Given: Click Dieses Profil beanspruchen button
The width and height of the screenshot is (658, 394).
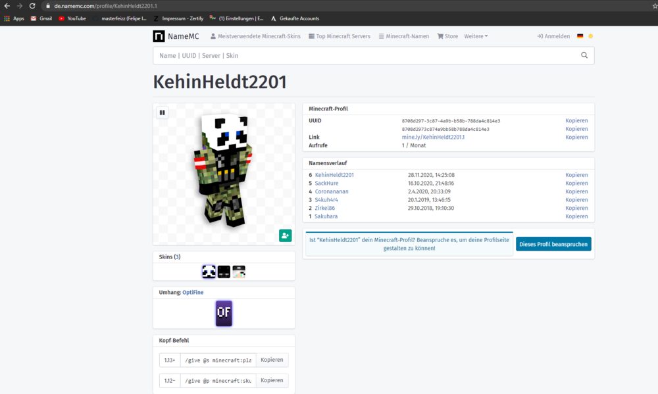Looking at the screenshot, I should pyautogui.click(x=553, y=244).
